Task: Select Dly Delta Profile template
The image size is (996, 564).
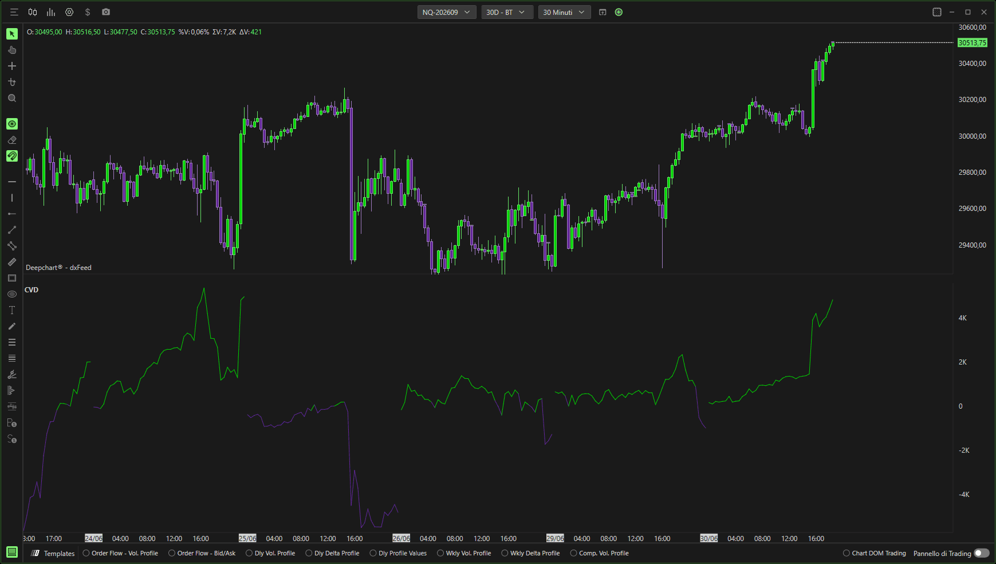Action: (x=333, y=553)
